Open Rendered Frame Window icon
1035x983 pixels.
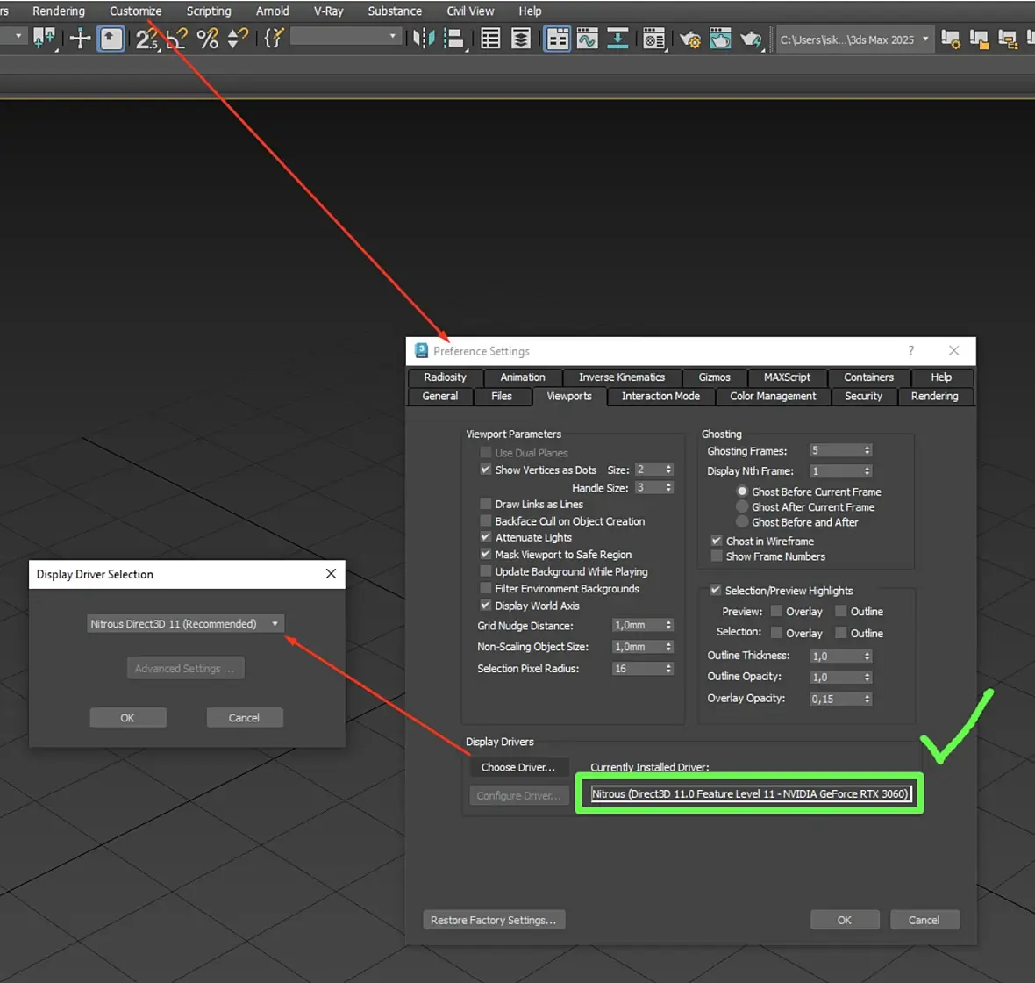[x=720, y=39]
